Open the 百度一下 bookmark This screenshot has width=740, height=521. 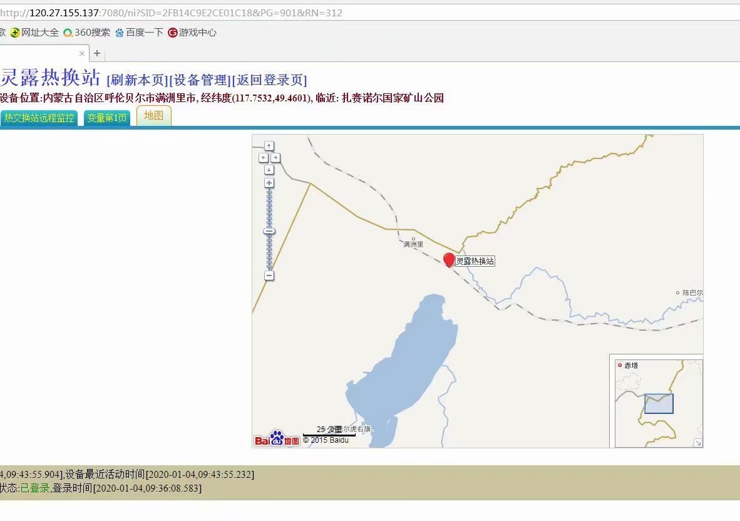[x=139, y=33]
